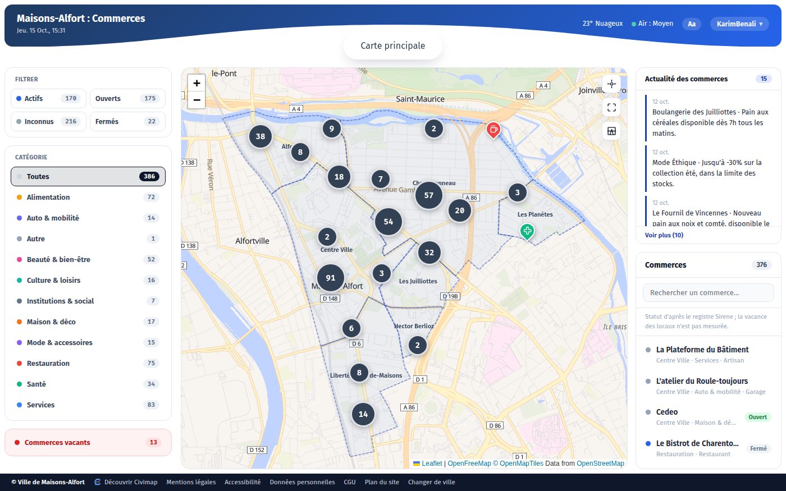Open the KarimBenali user menu
Screen dimensions: 786x491
point(739,24)
